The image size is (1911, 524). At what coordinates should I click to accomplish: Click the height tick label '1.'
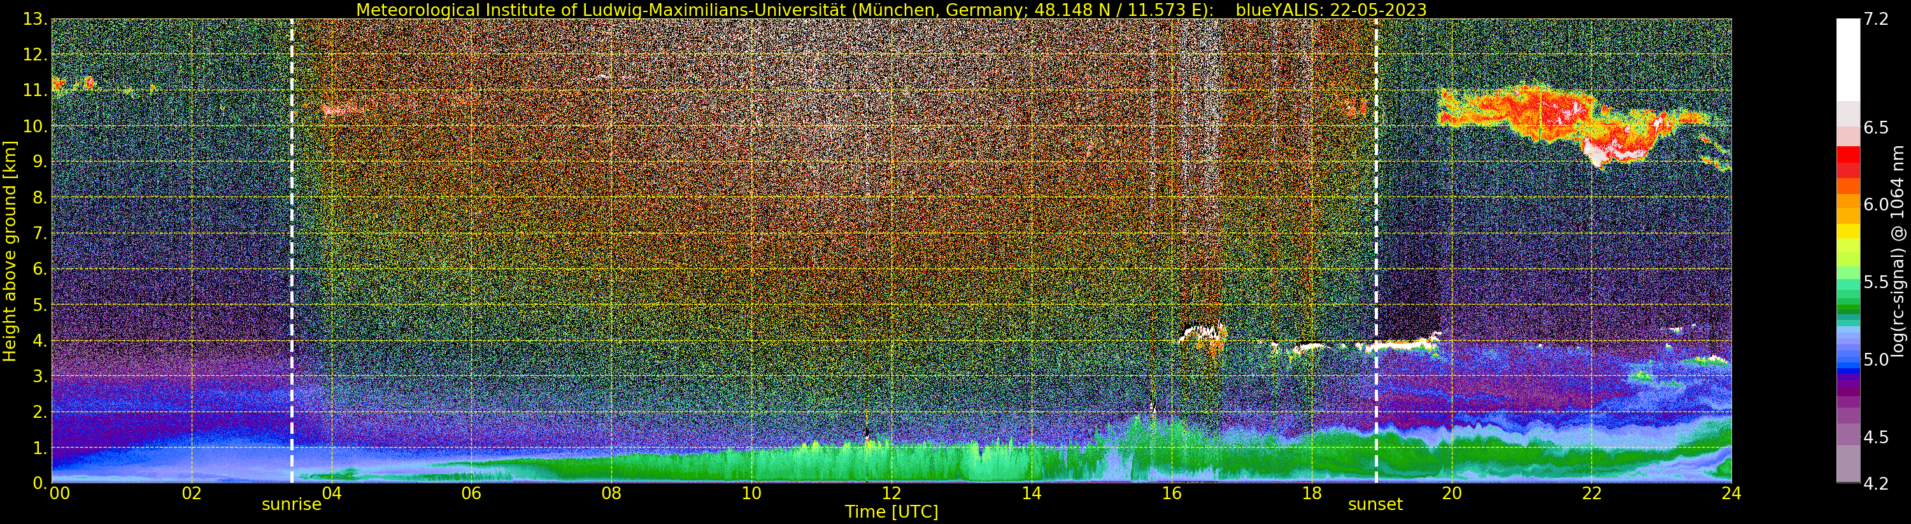(x=39, y=448)
